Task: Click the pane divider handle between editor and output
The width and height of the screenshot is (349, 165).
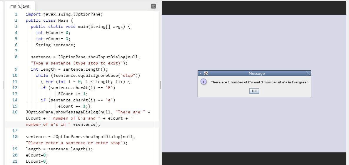Action: tap(160, 85)
